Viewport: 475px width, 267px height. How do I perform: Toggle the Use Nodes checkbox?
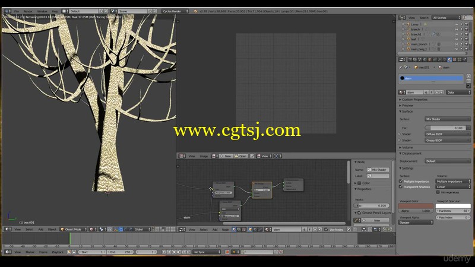[x=326, y=230]
